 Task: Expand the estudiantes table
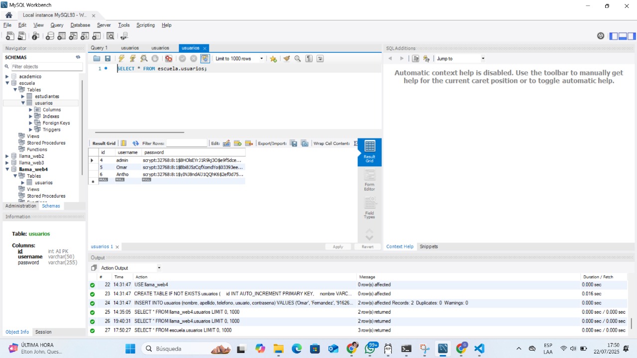point(23,97)
